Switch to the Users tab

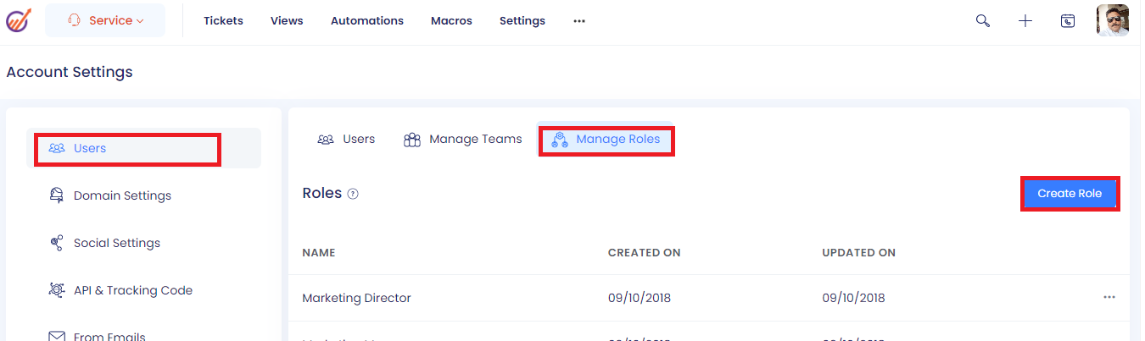[346, 139]
